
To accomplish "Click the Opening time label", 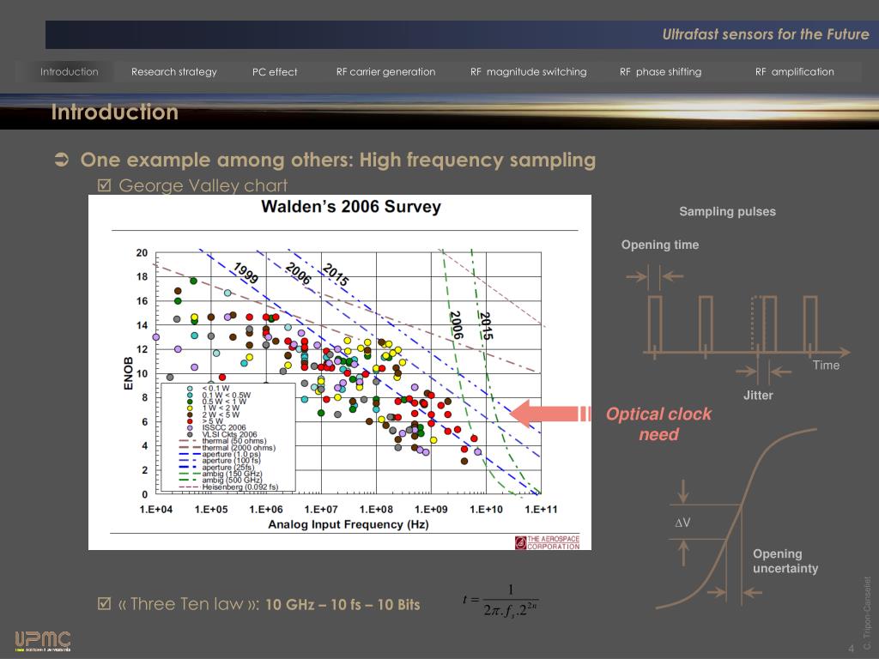I will click(x=660, y=245).
